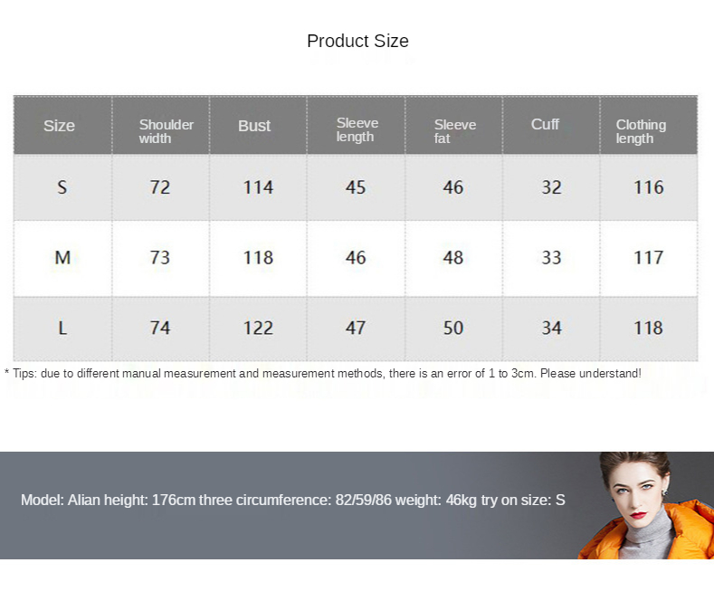The image size is (714, 601).
Task: Click cuff value 32 in S row
Action: [x=551, y=187]
